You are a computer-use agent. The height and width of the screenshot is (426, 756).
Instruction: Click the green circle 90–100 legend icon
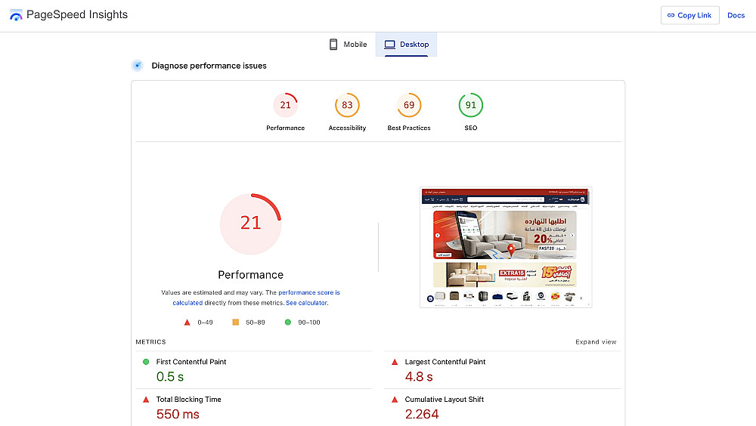click(288, 323)
